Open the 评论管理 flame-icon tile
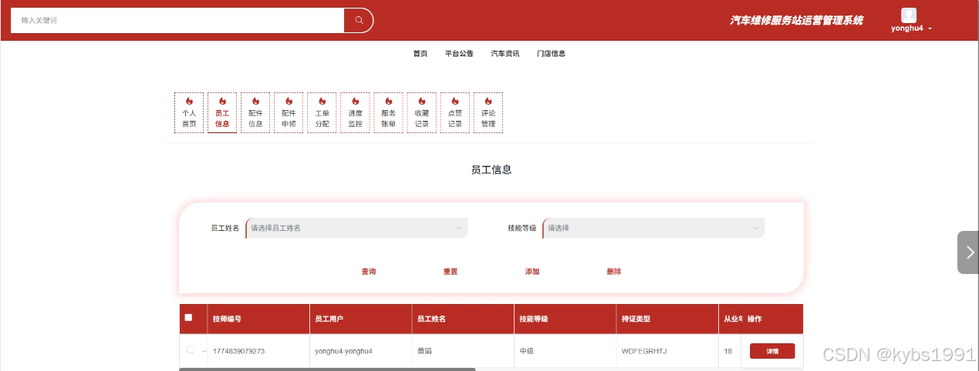The width and height of the screenshot is (979, 371). 488,112
